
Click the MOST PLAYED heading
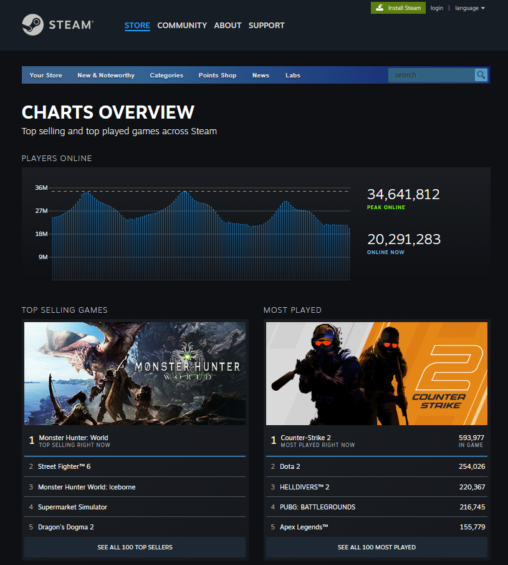292,310
